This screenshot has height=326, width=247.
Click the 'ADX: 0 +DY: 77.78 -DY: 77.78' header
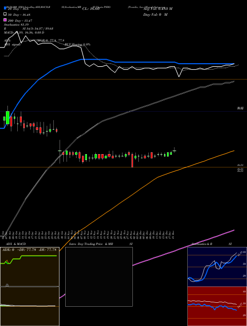pyautogui.click(x=29, y=250)
